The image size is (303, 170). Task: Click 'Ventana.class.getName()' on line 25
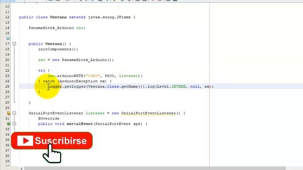pos(115,86)
